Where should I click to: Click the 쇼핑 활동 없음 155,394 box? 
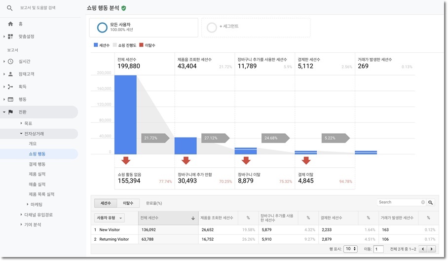pos(145,179)
